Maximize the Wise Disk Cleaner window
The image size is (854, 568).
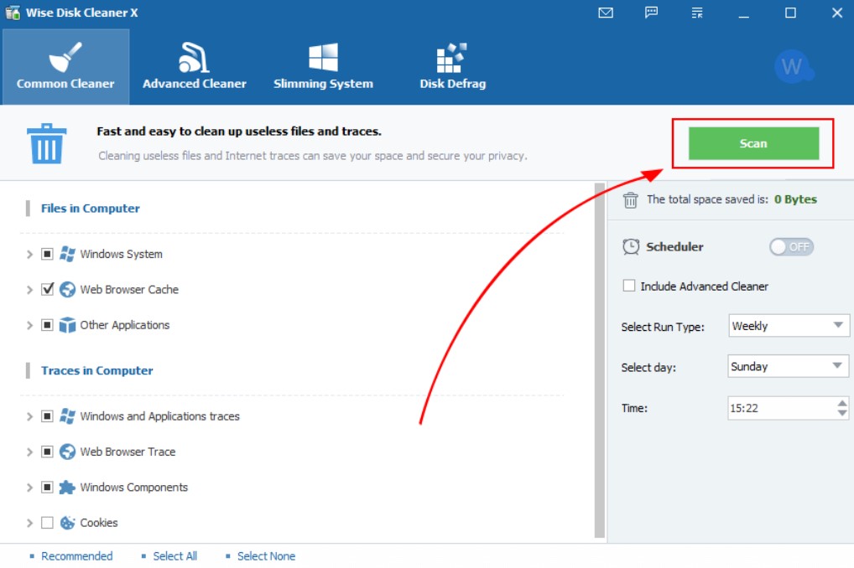(790, 13)
